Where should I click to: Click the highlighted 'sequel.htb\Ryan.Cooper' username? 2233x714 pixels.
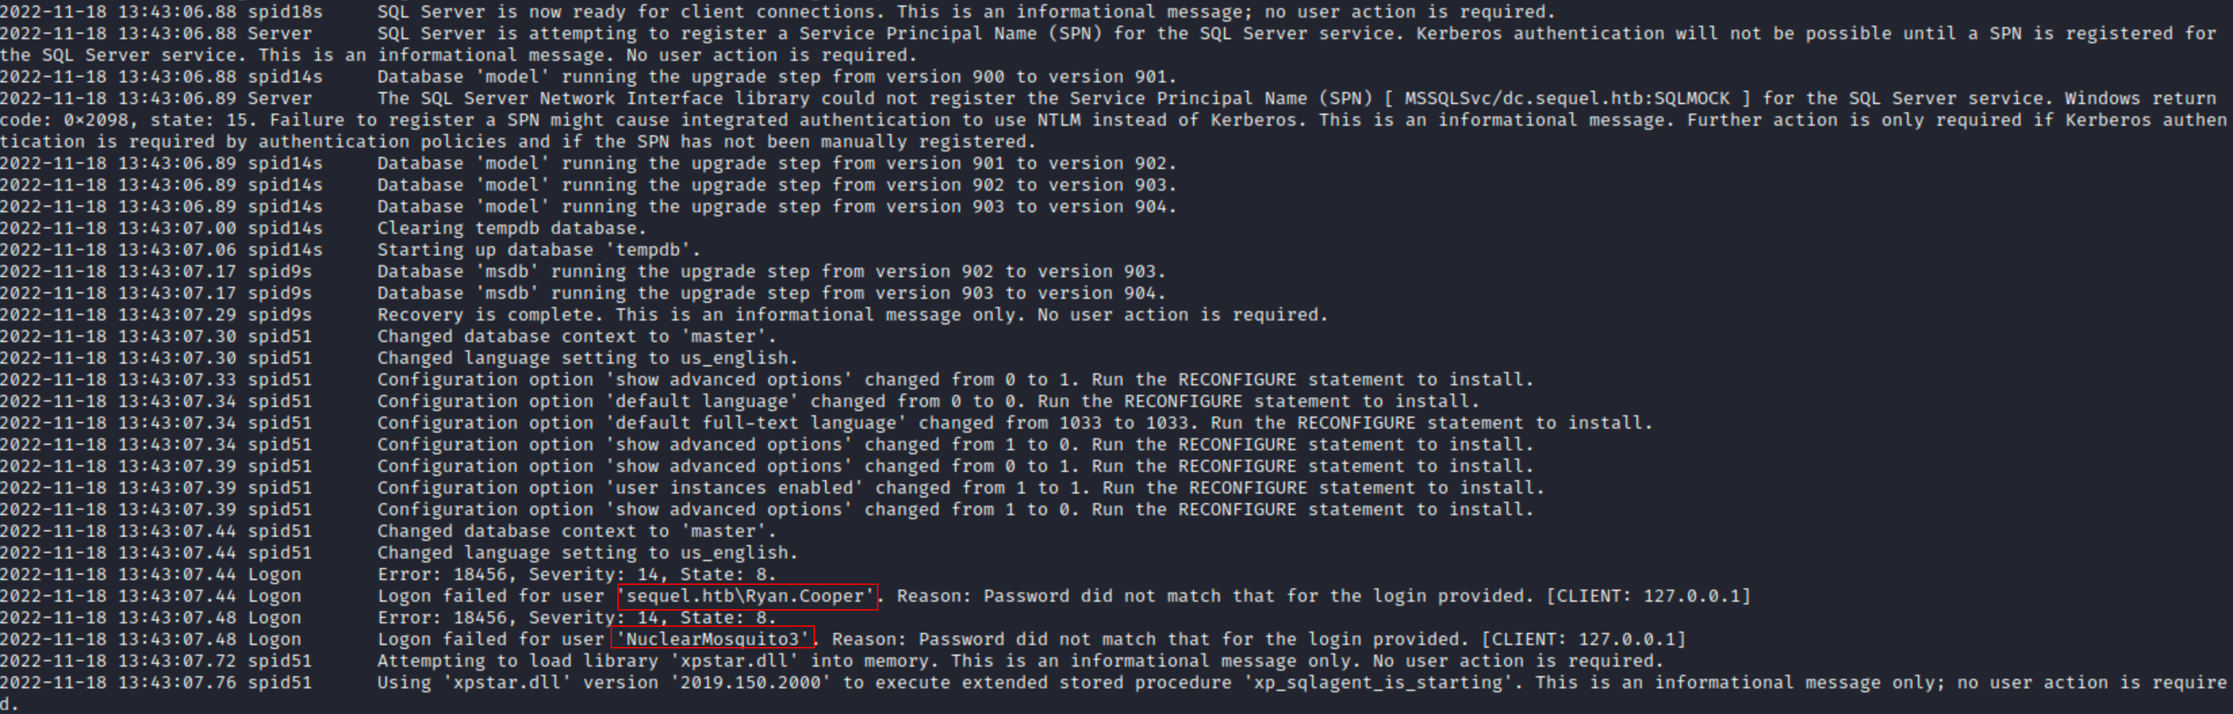click(x=747, y=596)
